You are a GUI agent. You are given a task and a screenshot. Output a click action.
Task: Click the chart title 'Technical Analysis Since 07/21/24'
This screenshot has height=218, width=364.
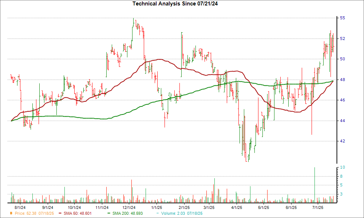pyautogui.click(x=175, y=4)
